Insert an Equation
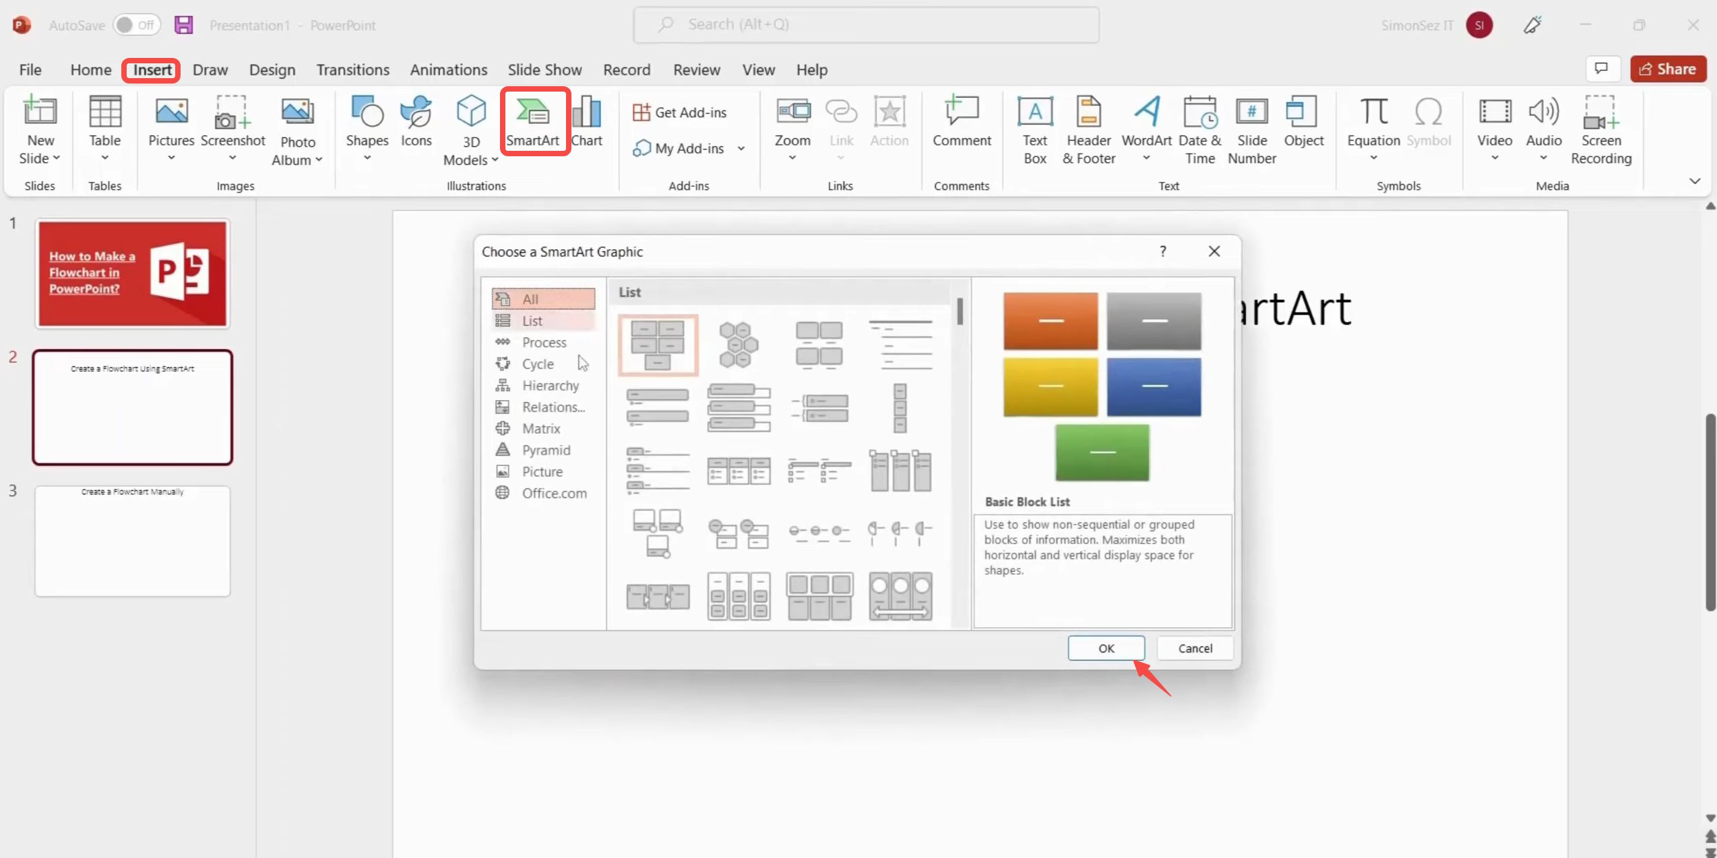The width and height of the screenshot is (1717, 858). pyautogui.click(x=1373, y=129)
